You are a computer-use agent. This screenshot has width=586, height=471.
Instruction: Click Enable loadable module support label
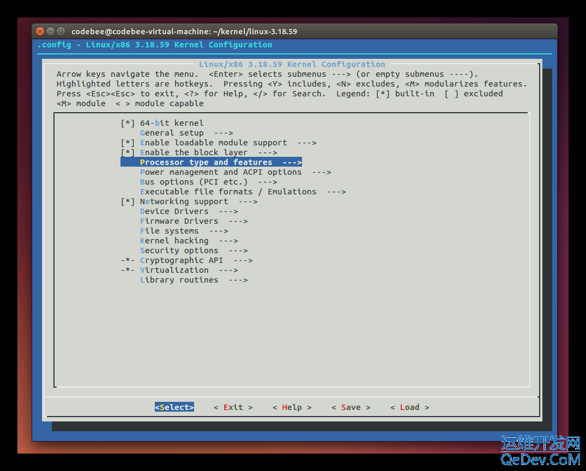click(x=213, y=143)
